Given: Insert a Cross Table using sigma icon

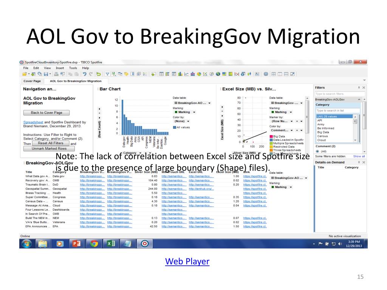Looking at the screenshot, I should 167,74.
